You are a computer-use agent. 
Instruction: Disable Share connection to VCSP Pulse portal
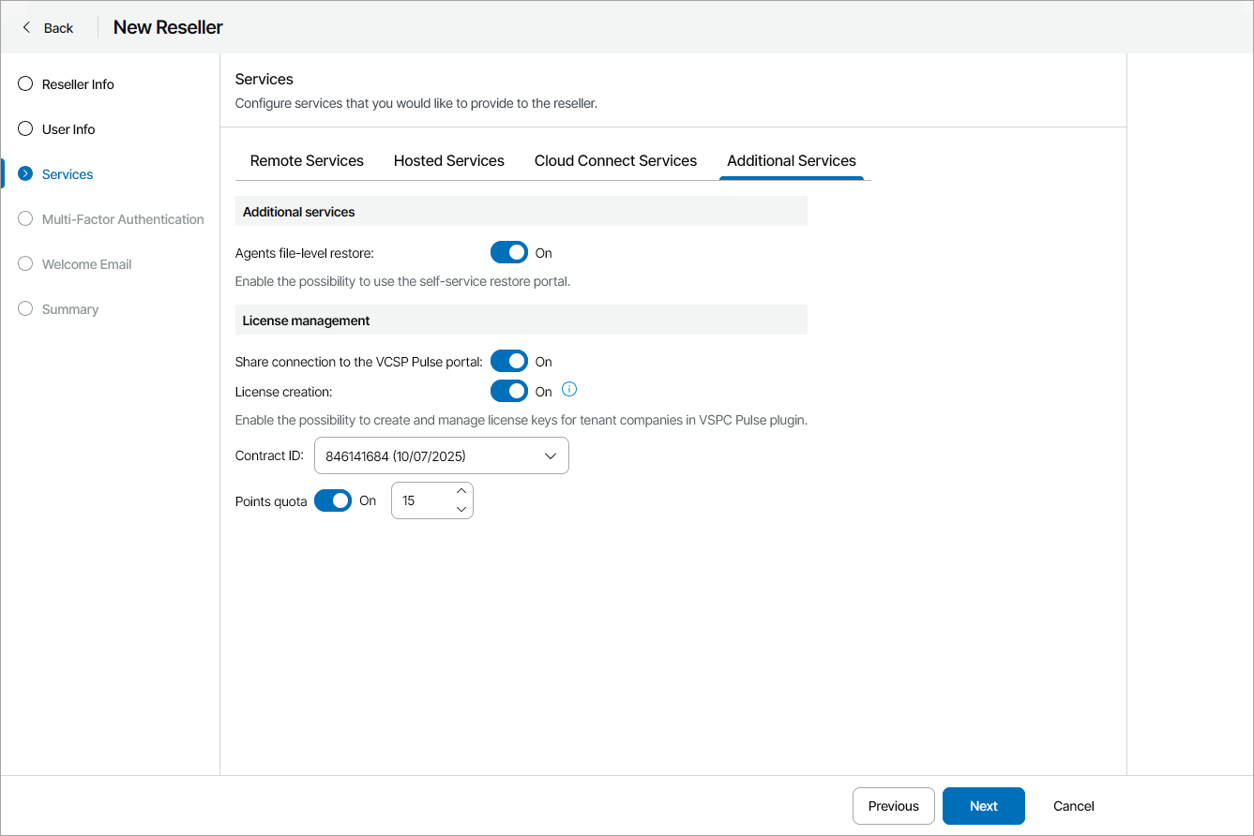click(x=509, y=362)
